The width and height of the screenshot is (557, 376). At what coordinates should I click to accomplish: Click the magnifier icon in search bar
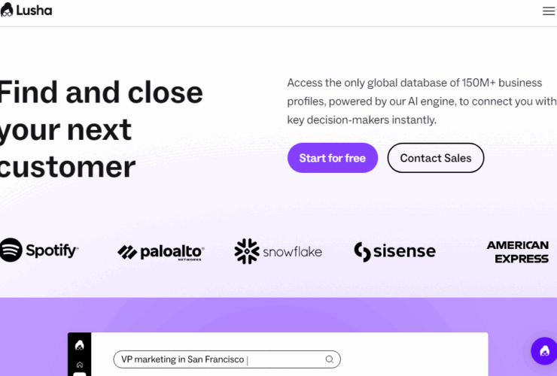[329, 359]
